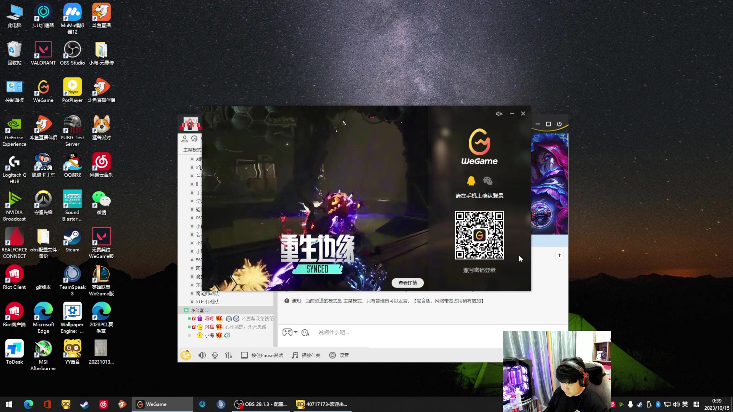Screen dimensions: 733x412
Task: Unmute the WeGame promo video sound
Action: click(x=499, y=114)
